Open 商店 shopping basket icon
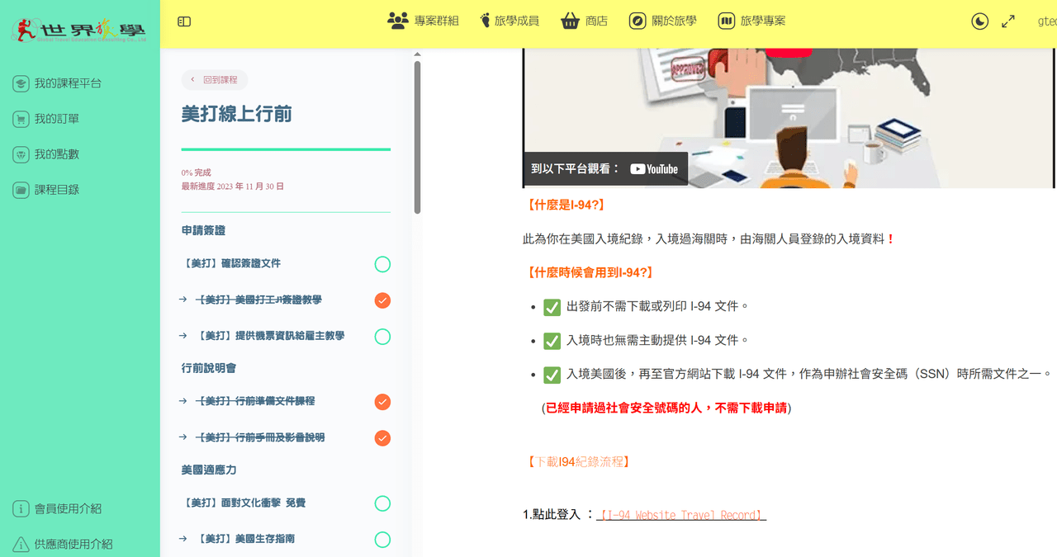 (569, 21)
